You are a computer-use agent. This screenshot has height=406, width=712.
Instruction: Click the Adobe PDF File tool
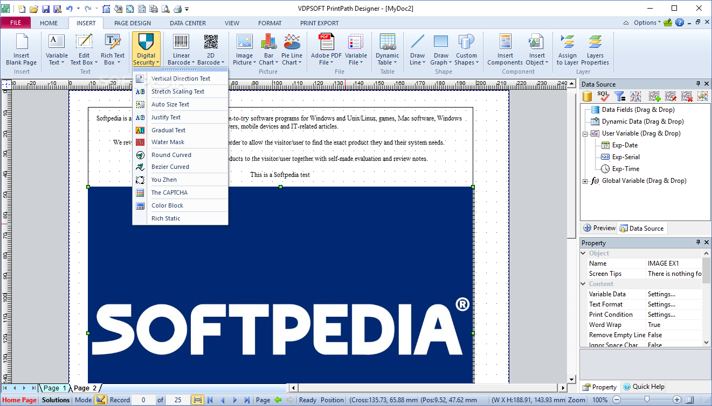point(326,49)
